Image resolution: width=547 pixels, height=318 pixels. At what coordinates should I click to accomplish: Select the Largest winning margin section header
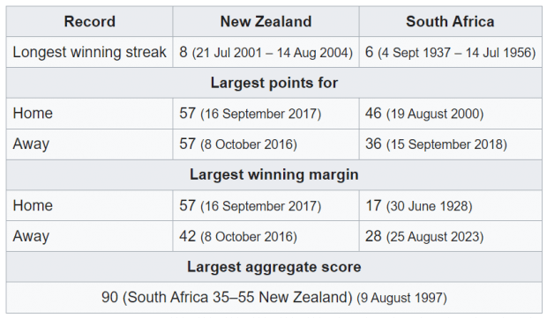[274, 174]
